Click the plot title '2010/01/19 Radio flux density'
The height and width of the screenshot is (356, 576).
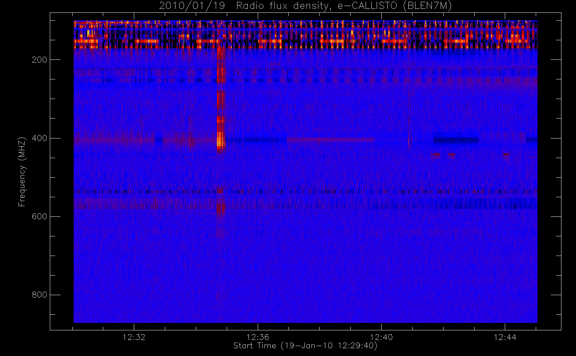(305, 6)
